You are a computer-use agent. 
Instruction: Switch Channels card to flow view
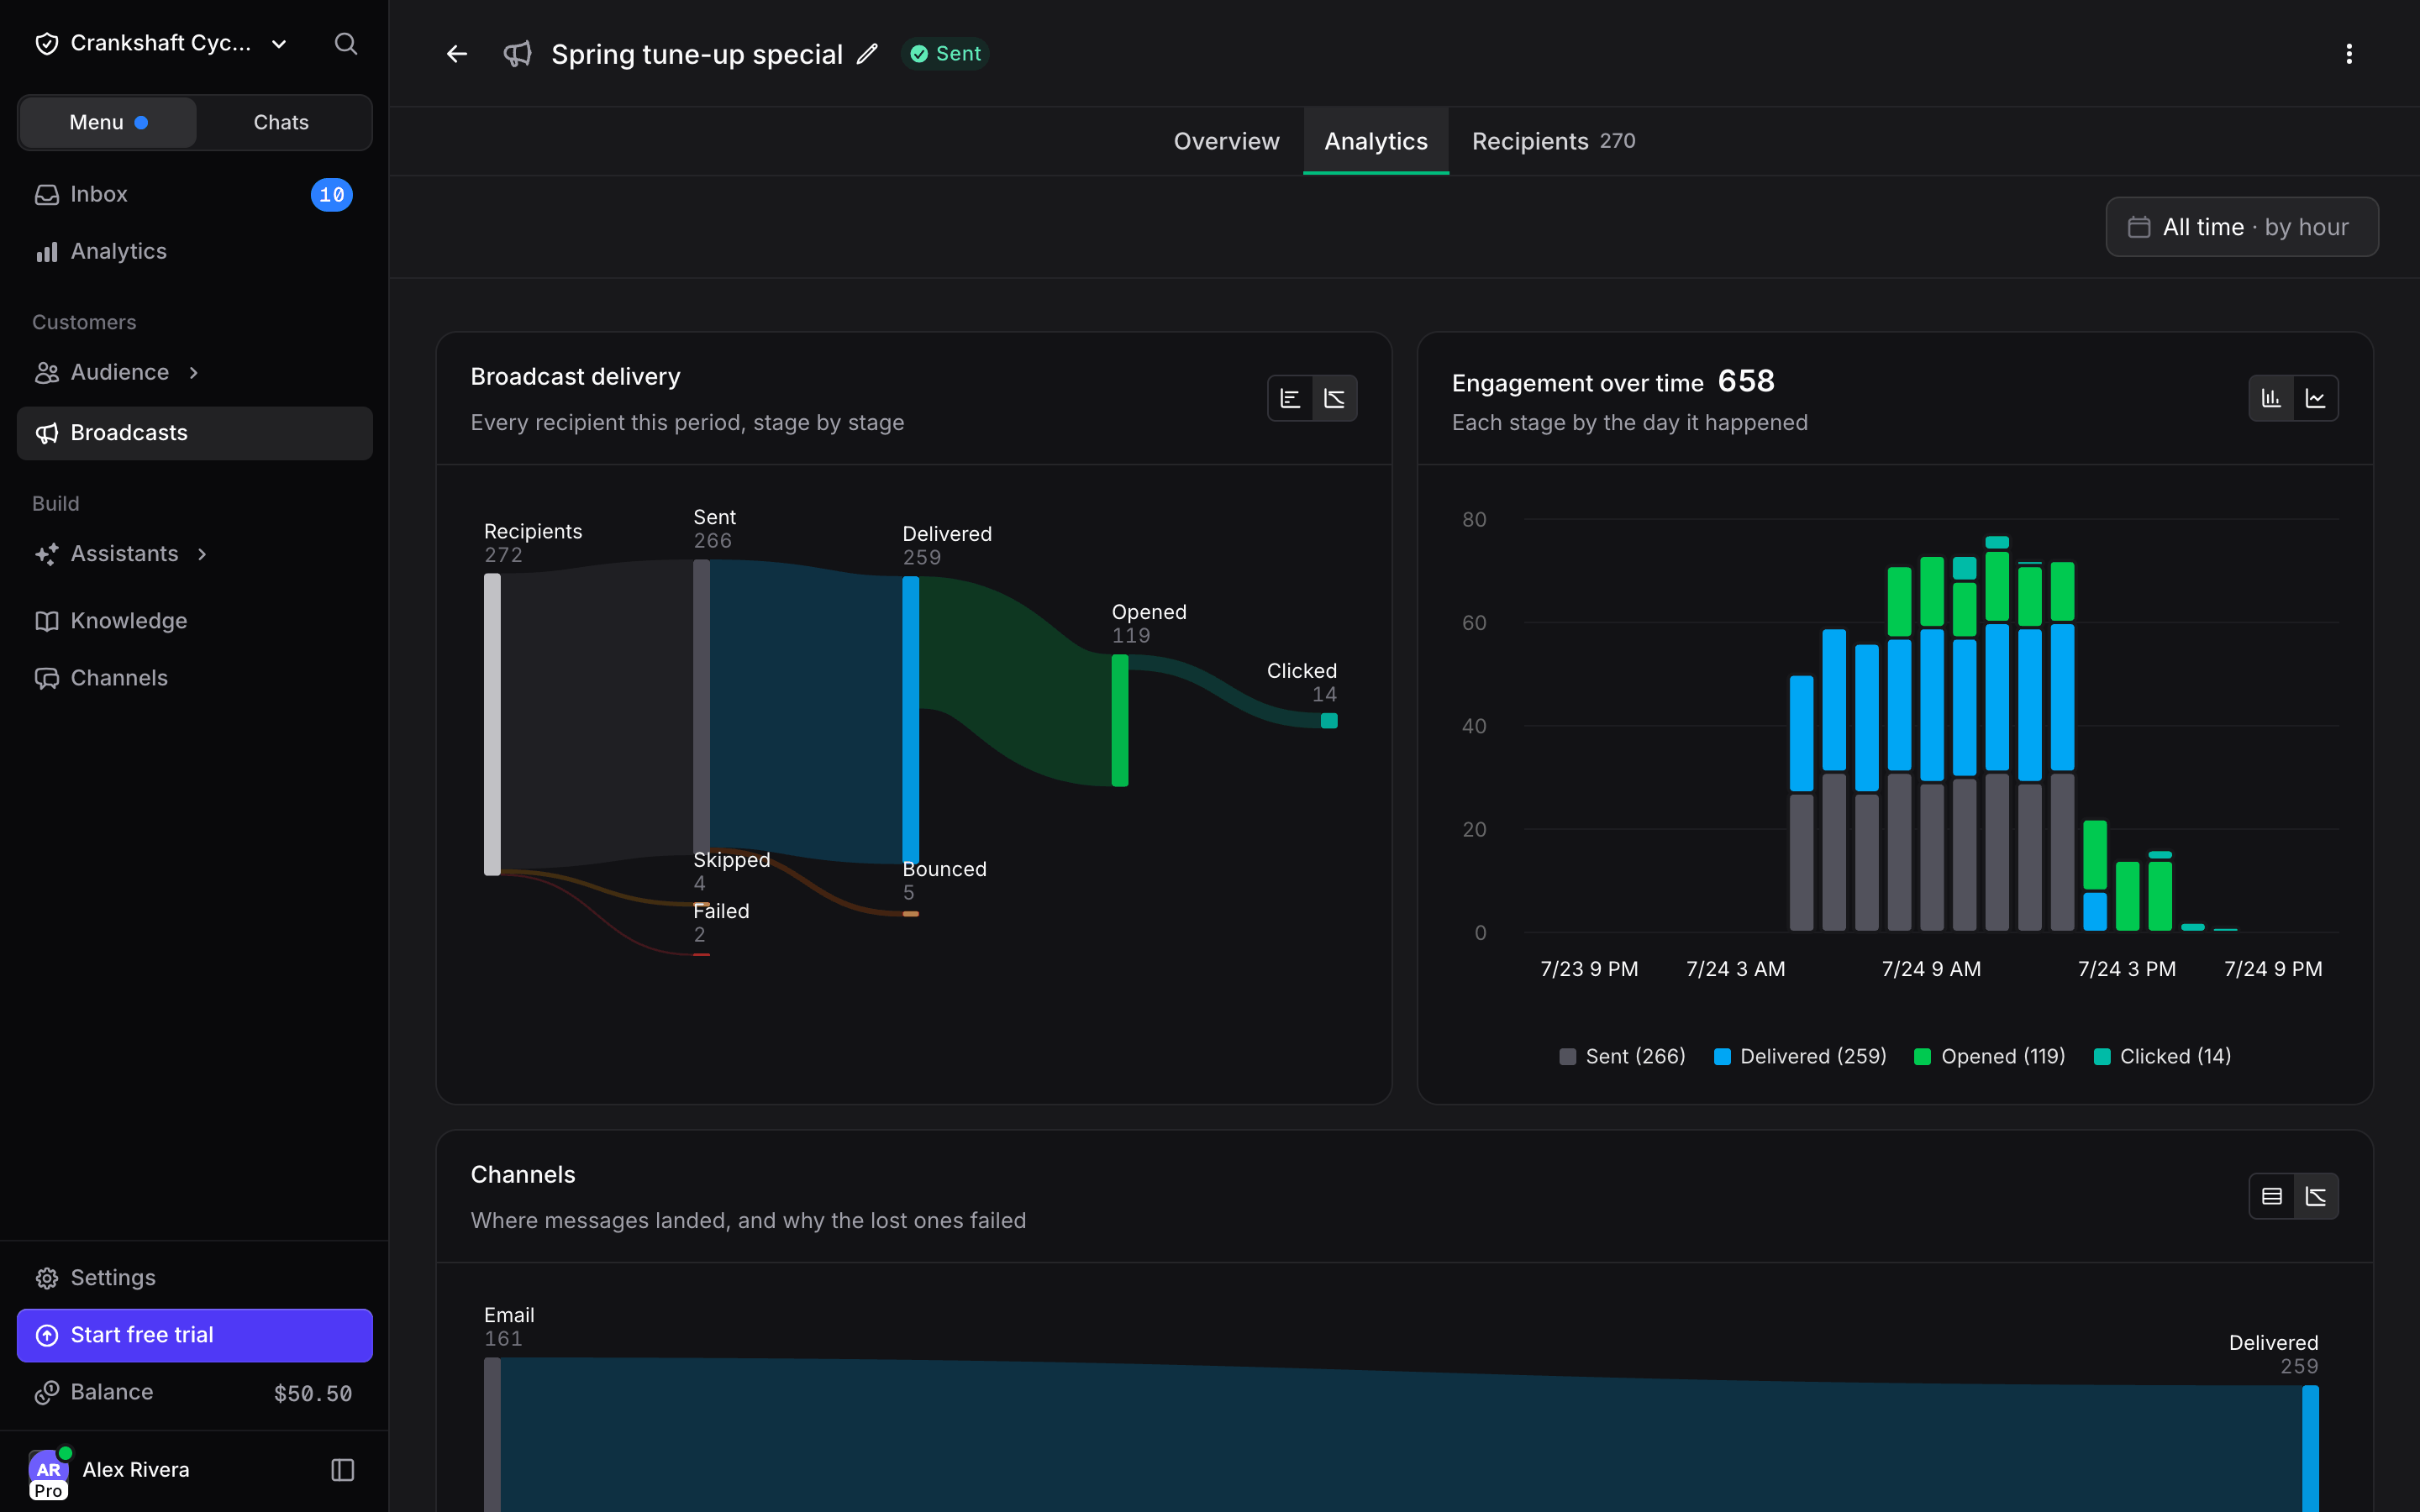(x=2316, y=1197)
